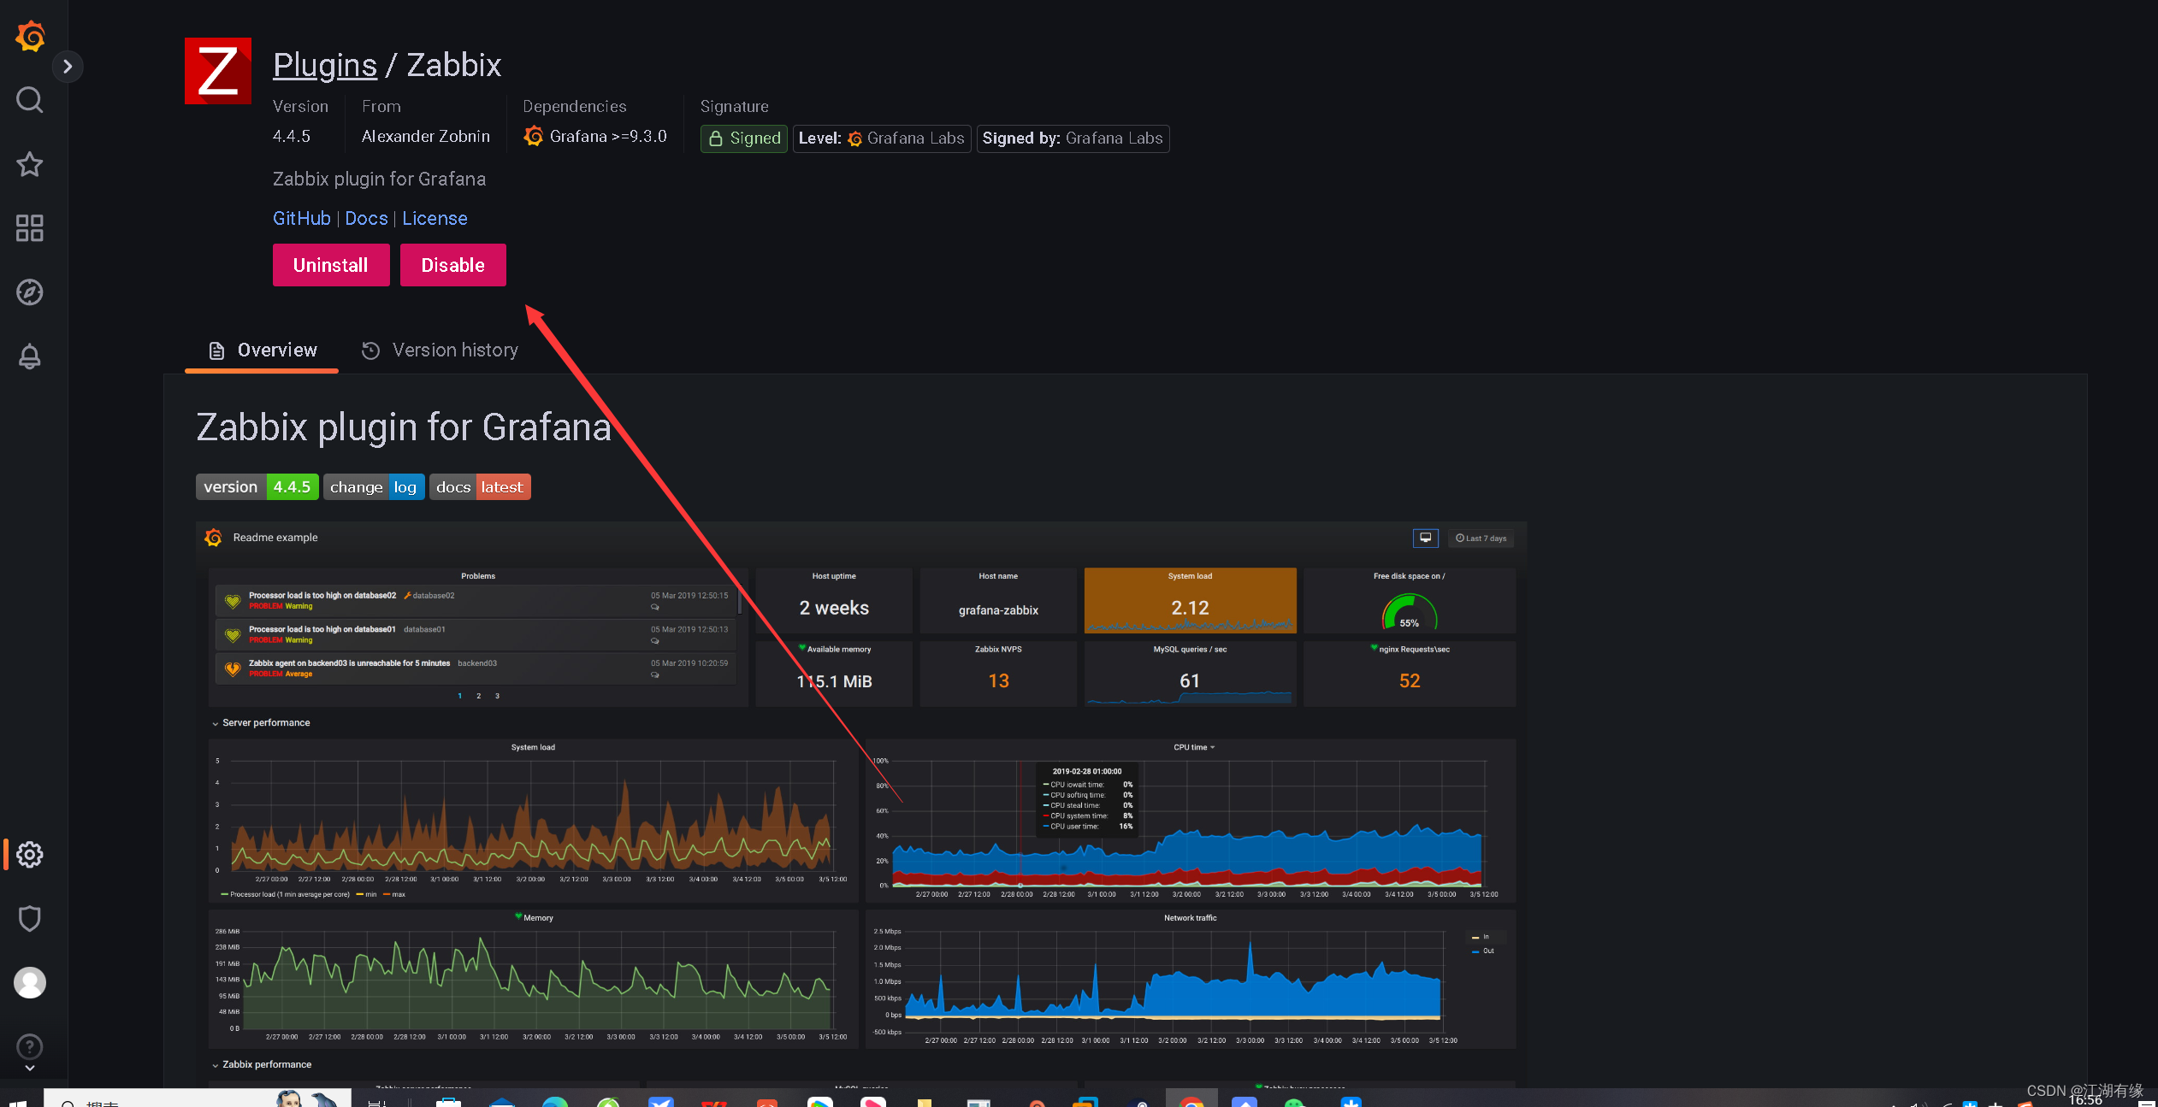
Task: Click the green Signed badge
Action: (743, 138)
